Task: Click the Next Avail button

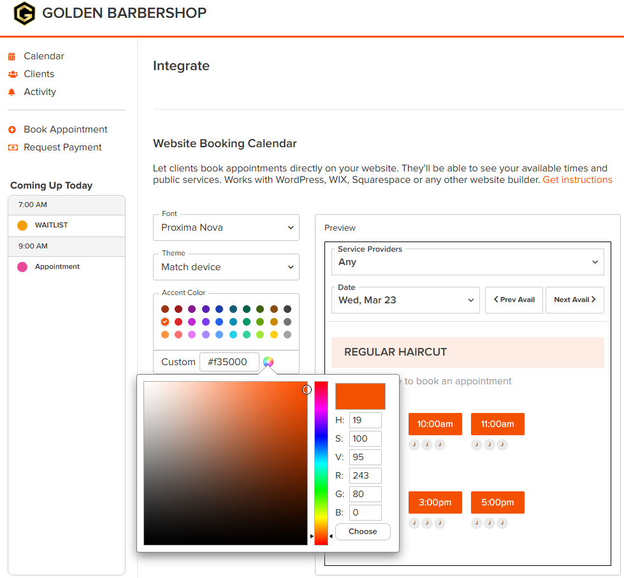Action: click(575, 300)
